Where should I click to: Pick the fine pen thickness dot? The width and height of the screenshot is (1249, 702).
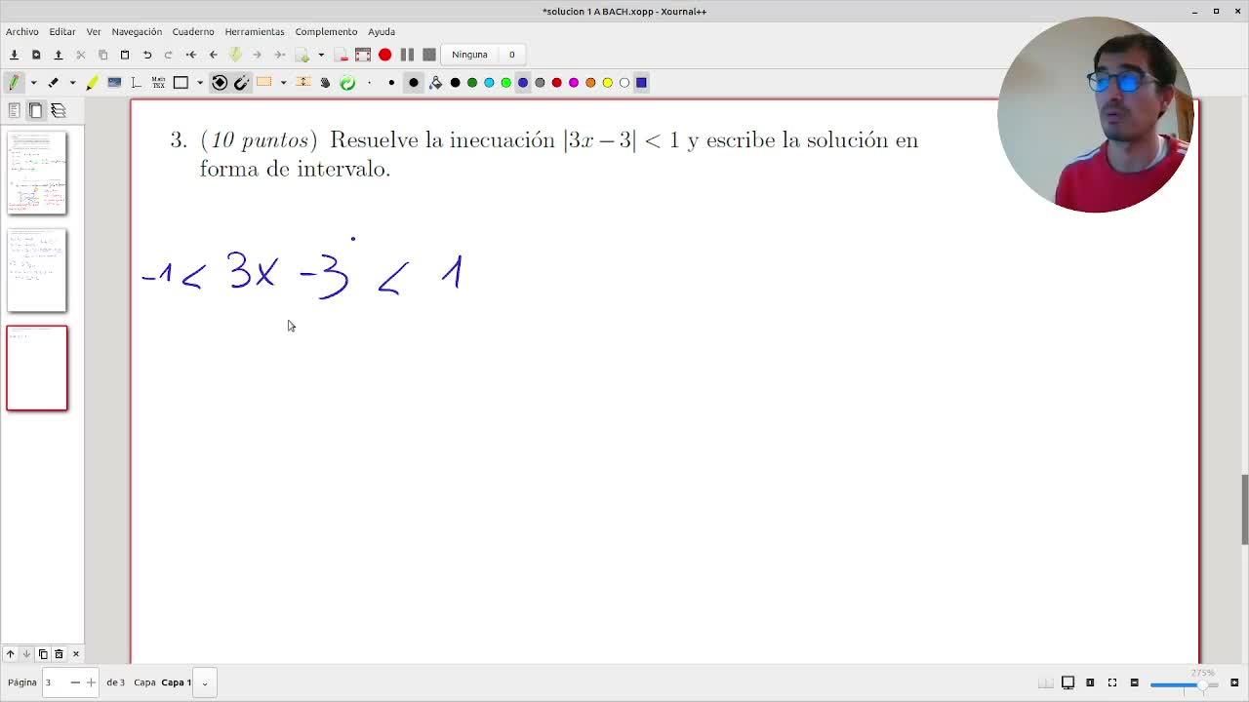coord(370,83)
